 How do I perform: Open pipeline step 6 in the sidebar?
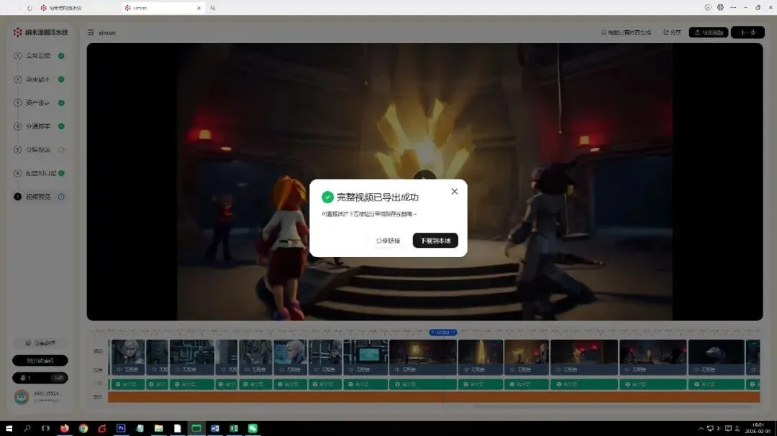point(40,173)
